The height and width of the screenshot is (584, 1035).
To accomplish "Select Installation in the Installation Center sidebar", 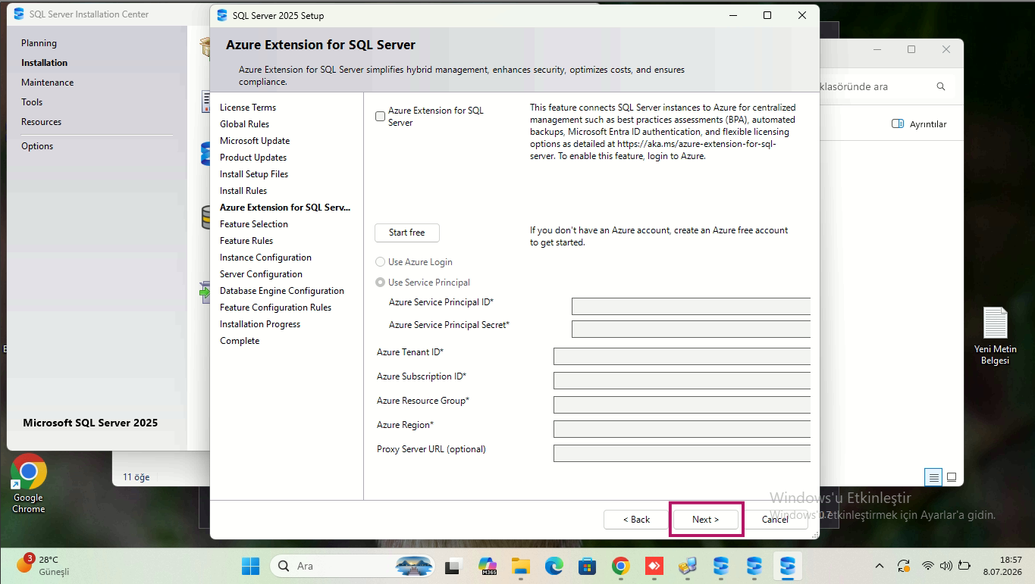I will tap(44, 63).
